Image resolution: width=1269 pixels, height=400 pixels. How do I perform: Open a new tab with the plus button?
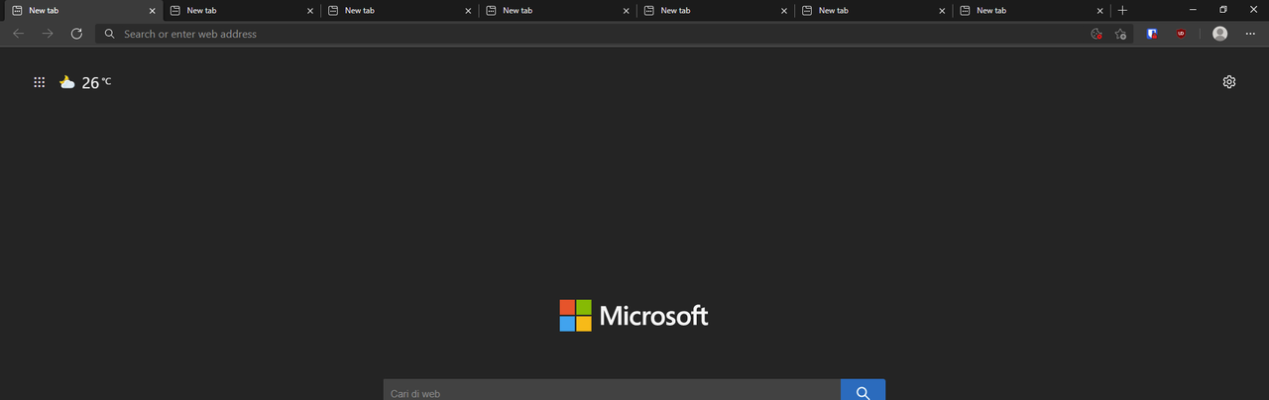[x=1122, y=10]
